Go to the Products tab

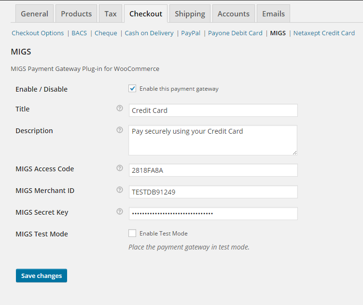pyautogui.click(x=76, y=14)
